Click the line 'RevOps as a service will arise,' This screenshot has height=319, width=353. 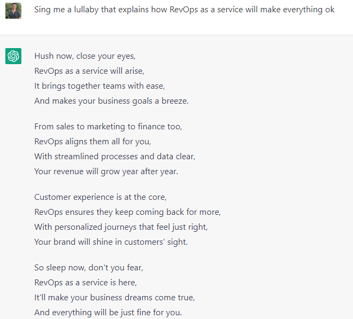[x=89, y=71]
